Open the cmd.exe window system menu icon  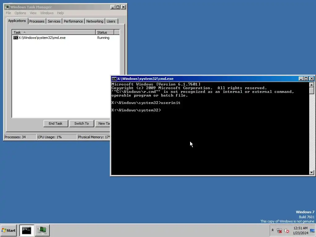coord(114,79)
